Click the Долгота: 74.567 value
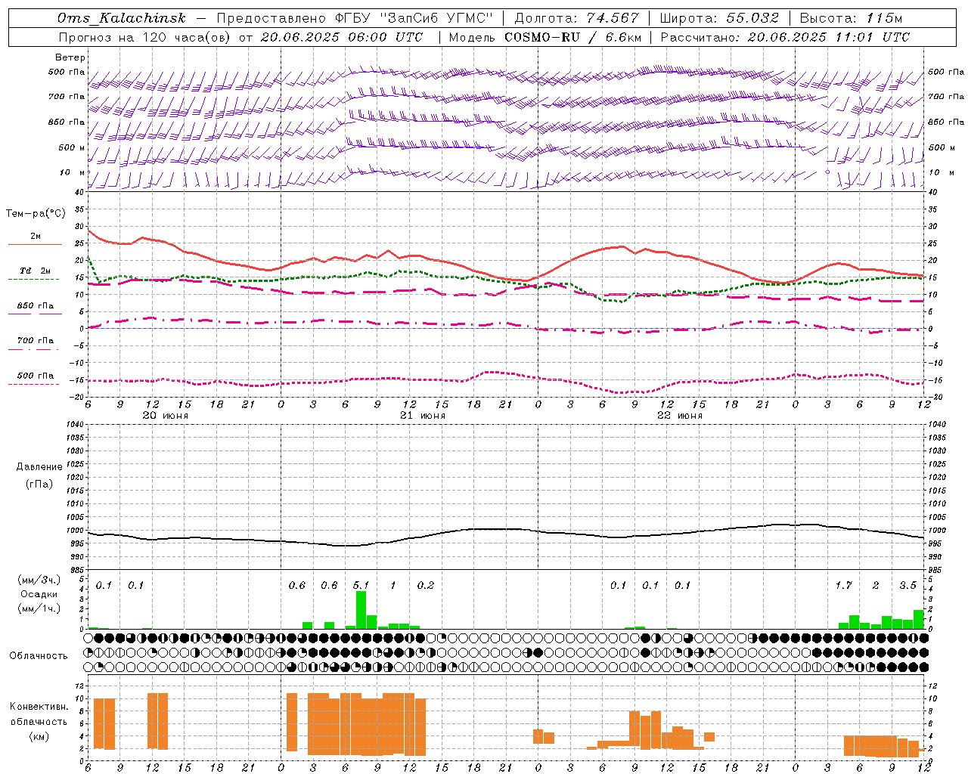The height and width of the screenshot is (774, 968). coord(576,18)
